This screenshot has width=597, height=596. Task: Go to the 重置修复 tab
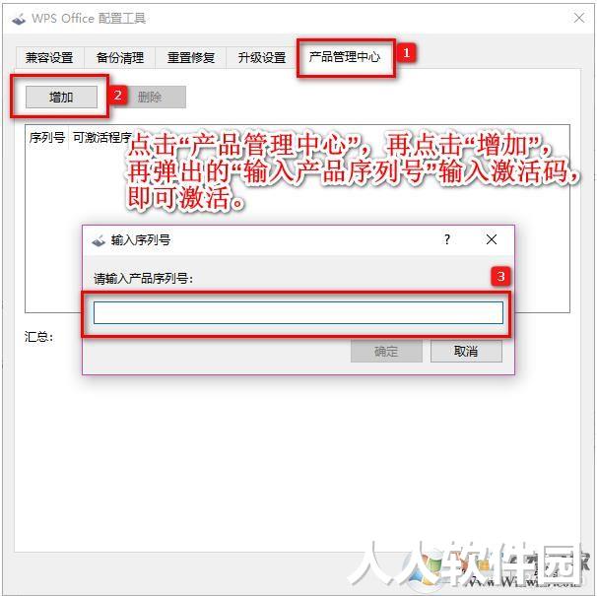191,57
